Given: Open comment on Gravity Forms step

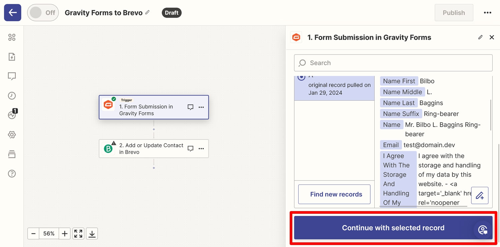Looking at the screenshot, I should click(x=190, y=107).
